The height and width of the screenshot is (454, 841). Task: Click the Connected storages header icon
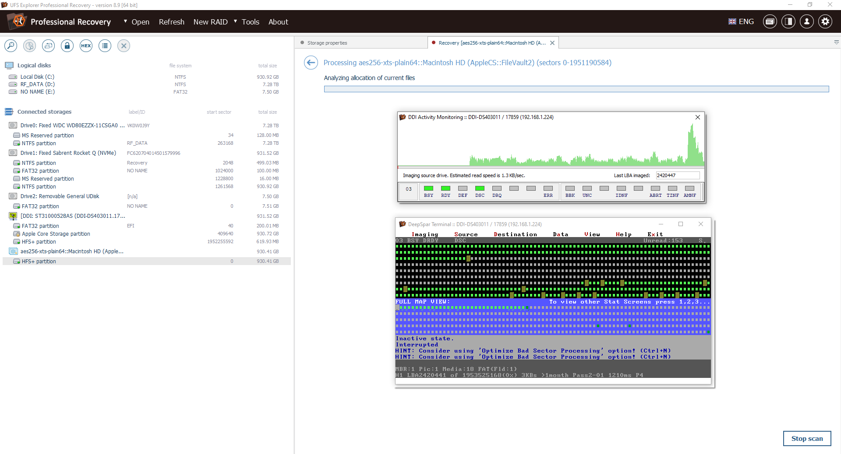point(9,112)
